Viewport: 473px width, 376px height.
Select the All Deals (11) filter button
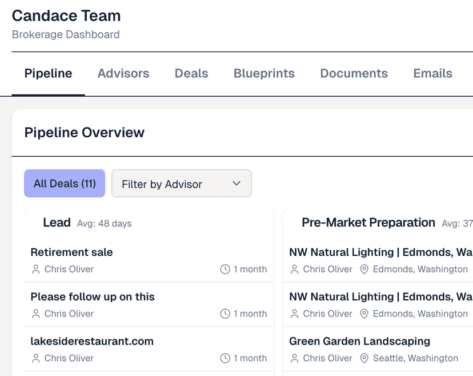pos(65,184)
